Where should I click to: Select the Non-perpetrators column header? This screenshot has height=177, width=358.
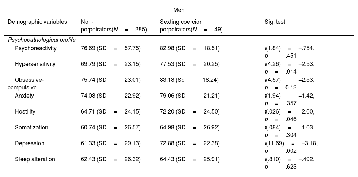114,26
